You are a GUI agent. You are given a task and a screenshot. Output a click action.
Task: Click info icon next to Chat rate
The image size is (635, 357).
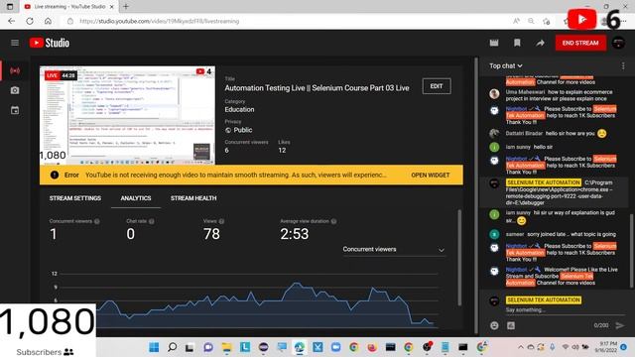pos(151,221)
